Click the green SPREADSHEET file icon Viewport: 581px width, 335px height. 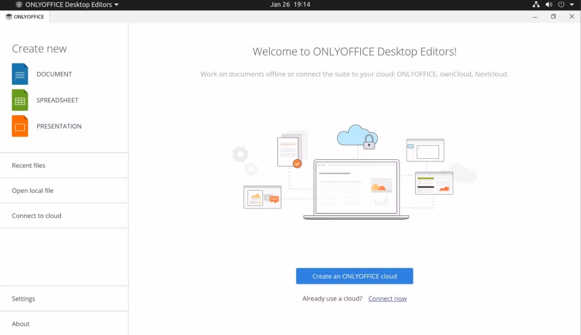20,100
